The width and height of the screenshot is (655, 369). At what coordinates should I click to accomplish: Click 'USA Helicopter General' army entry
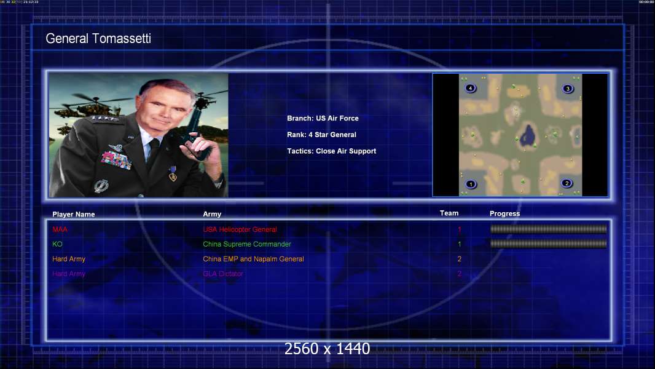(240, 229)
